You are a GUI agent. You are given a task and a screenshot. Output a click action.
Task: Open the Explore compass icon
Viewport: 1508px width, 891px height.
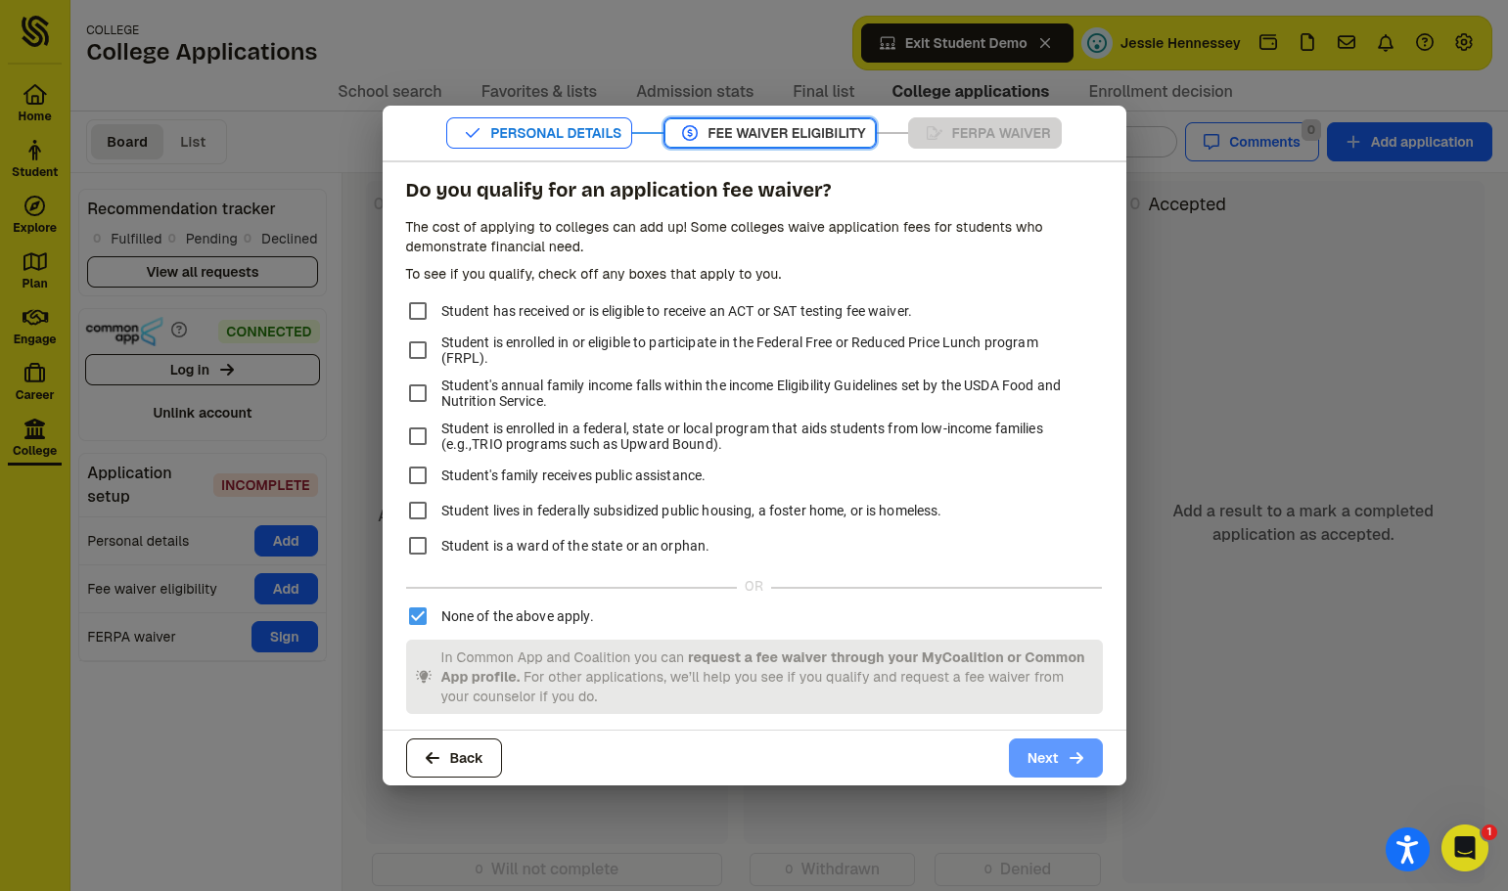click(x=34, y=206)
